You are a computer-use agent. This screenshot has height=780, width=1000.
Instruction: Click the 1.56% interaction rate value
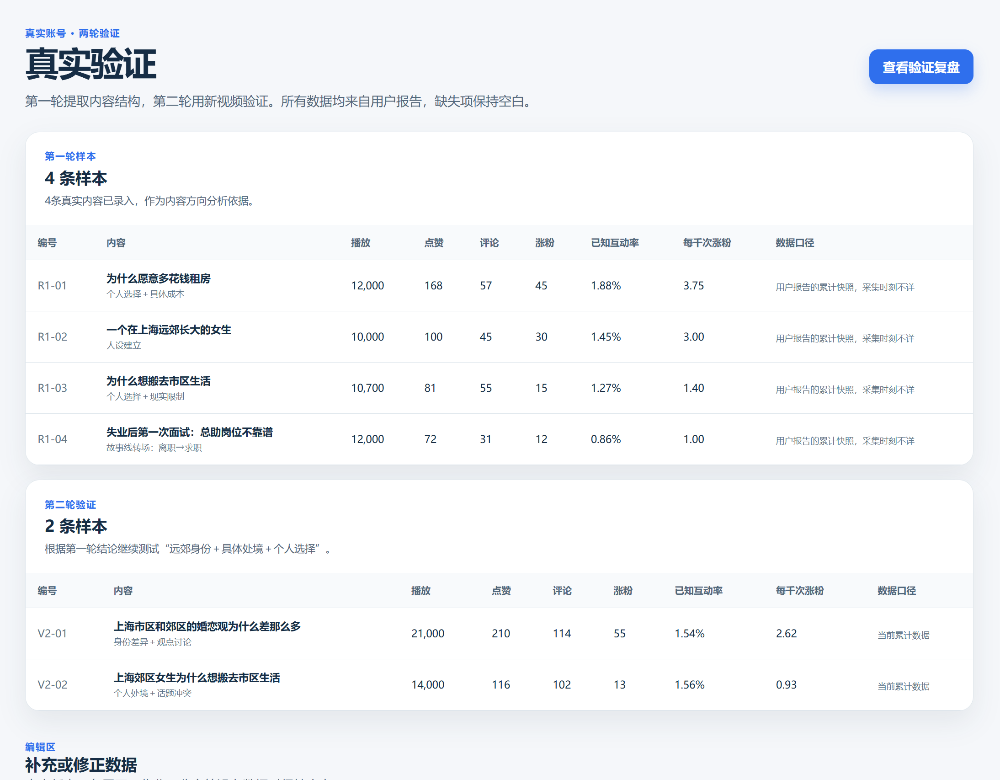click(690, 685)
